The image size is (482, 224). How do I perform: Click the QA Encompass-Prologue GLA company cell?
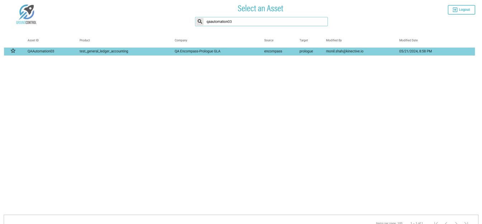197,51
